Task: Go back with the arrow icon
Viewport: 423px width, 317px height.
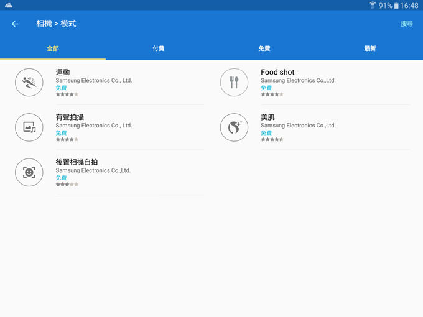Action: [15, 24]
